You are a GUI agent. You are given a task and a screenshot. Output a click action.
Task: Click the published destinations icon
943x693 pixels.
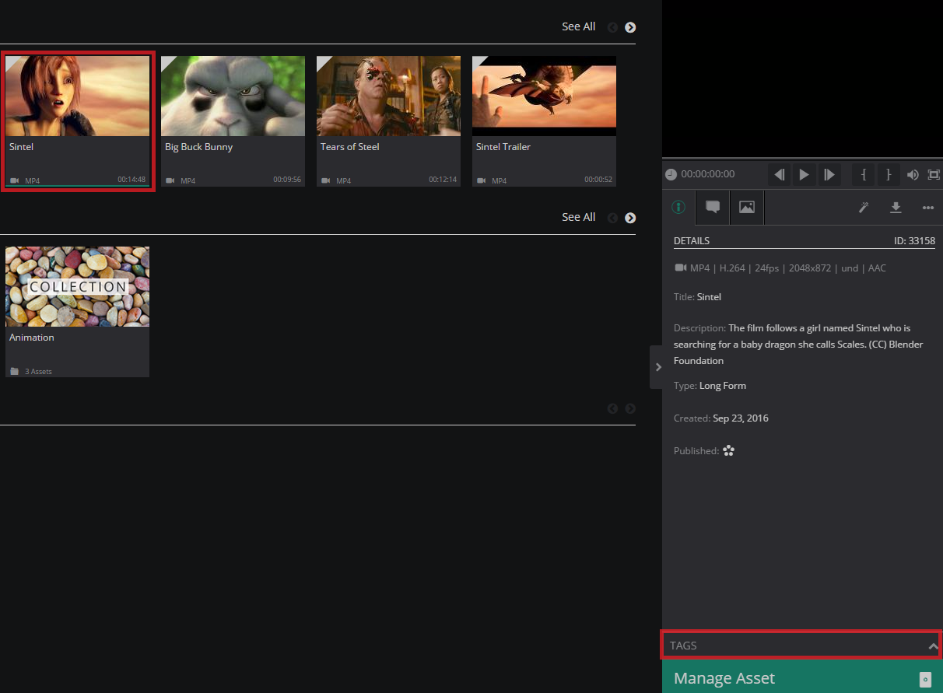point(728,450)
